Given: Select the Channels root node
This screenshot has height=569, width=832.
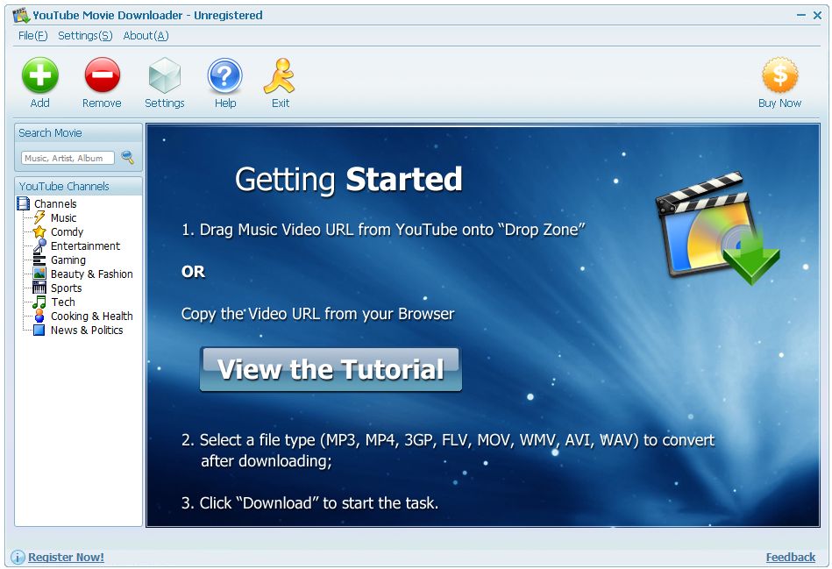Looking at the screenshot, I should (55, 203).
